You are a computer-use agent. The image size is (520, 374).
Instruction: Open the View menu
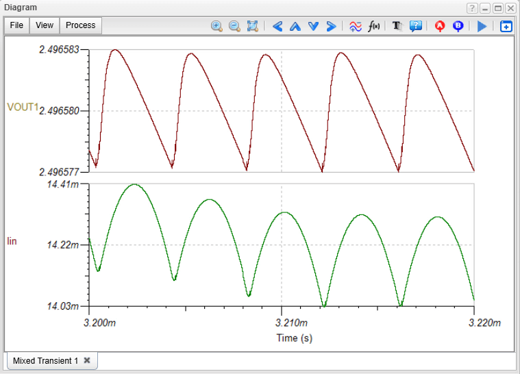[45, 25]
